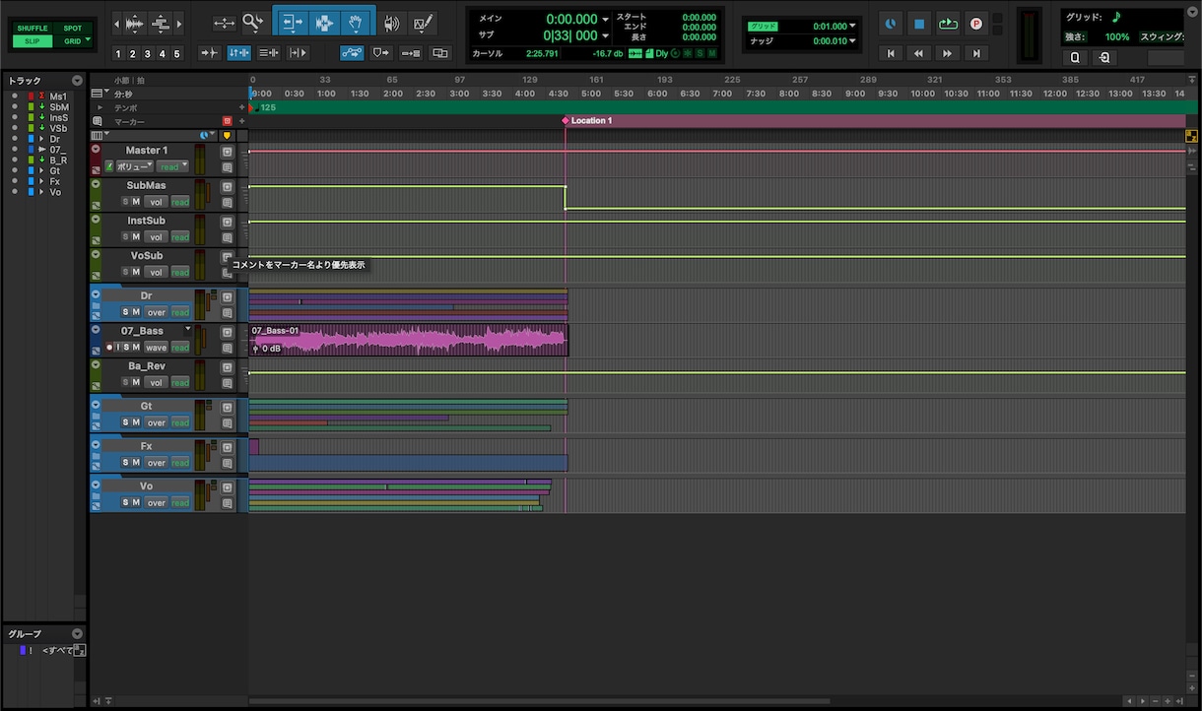Toggle SLIP edit mode
1202x711 pixels.
click(x=32, y=41)
